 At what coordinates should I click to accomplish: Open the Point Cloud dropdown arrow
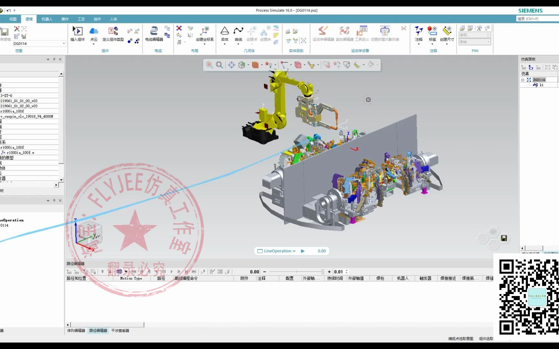coord(94,44)
